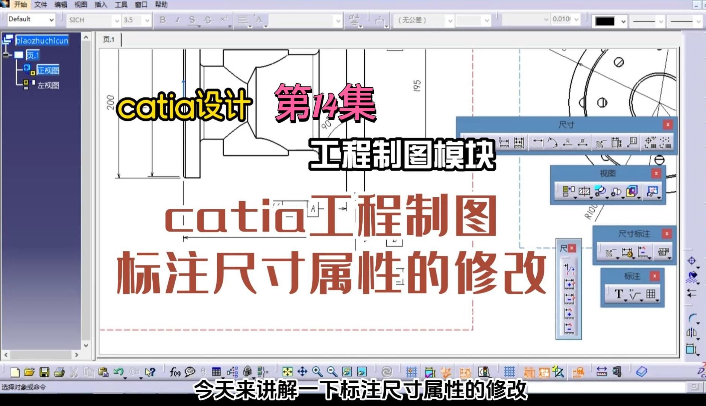Toggle Bold text formatting
Screen dimensions: 706x406
coord(163,20)
